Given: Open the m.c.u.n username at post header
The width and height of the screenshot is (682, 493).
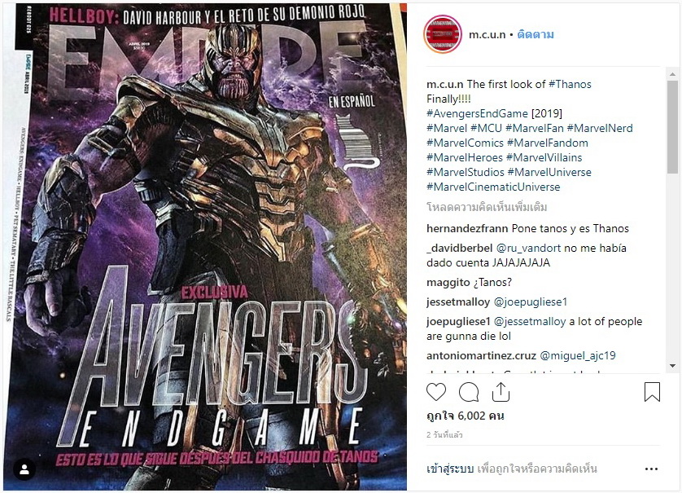Looking at the screenshot, I should point(487,34).
